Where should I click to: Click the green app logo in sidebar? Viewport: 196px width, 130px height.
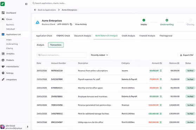2,4
